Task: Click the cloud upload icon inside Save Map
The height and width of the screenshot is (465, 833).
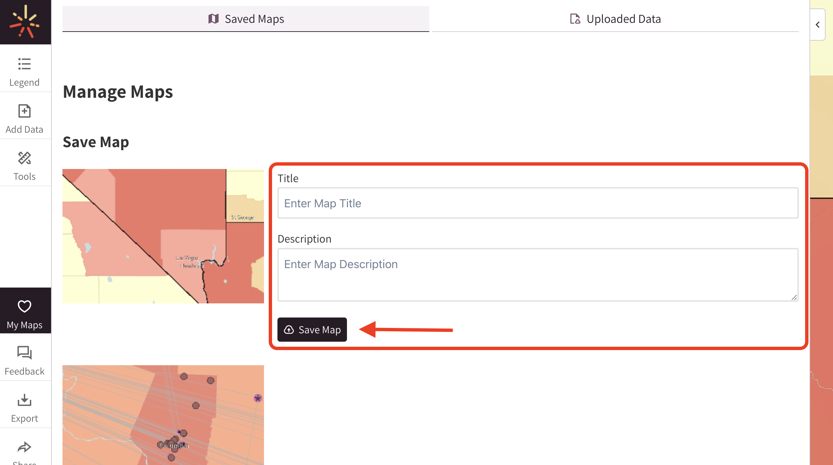Action: pos(289,330)
